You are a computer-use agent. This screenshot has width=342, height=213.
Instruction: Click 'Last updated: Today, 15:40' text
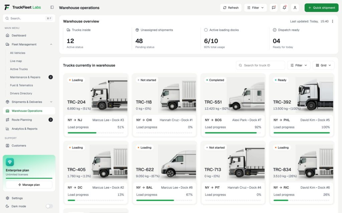(x=309, y=21)
